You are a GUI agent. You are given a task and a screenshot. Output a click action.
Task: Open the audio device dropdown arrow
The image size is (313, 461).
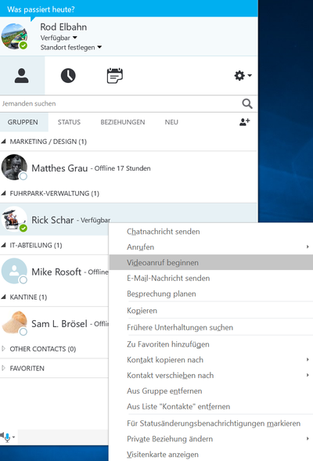click(13, 438)
